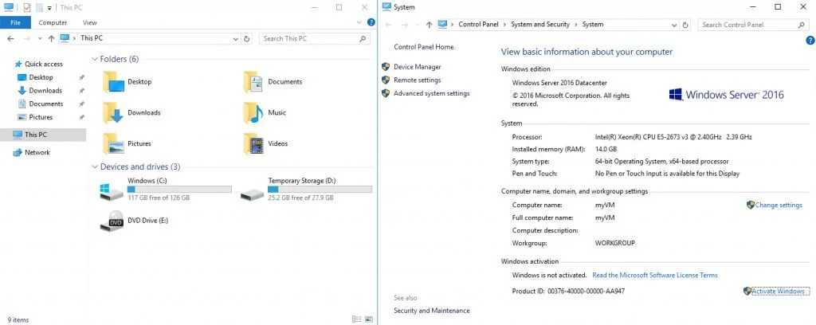Click Device Manager shield icon
The height and width of the screenshot is (325, 816).
coord(386,67)
